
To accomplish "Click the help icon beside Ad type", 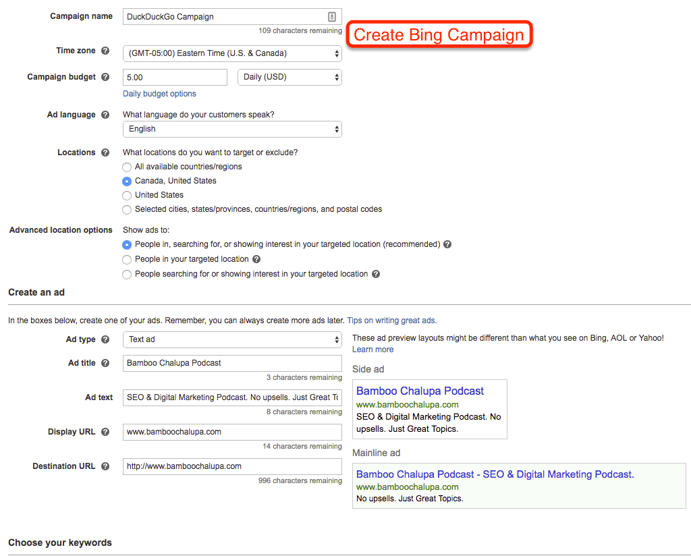I will (x=105, y=339).
